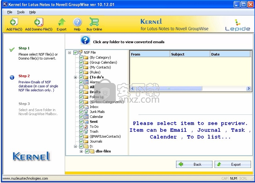Click the Step 2 info icon
This screenshot has width=255, height=183.
click(x=12, y=77)
